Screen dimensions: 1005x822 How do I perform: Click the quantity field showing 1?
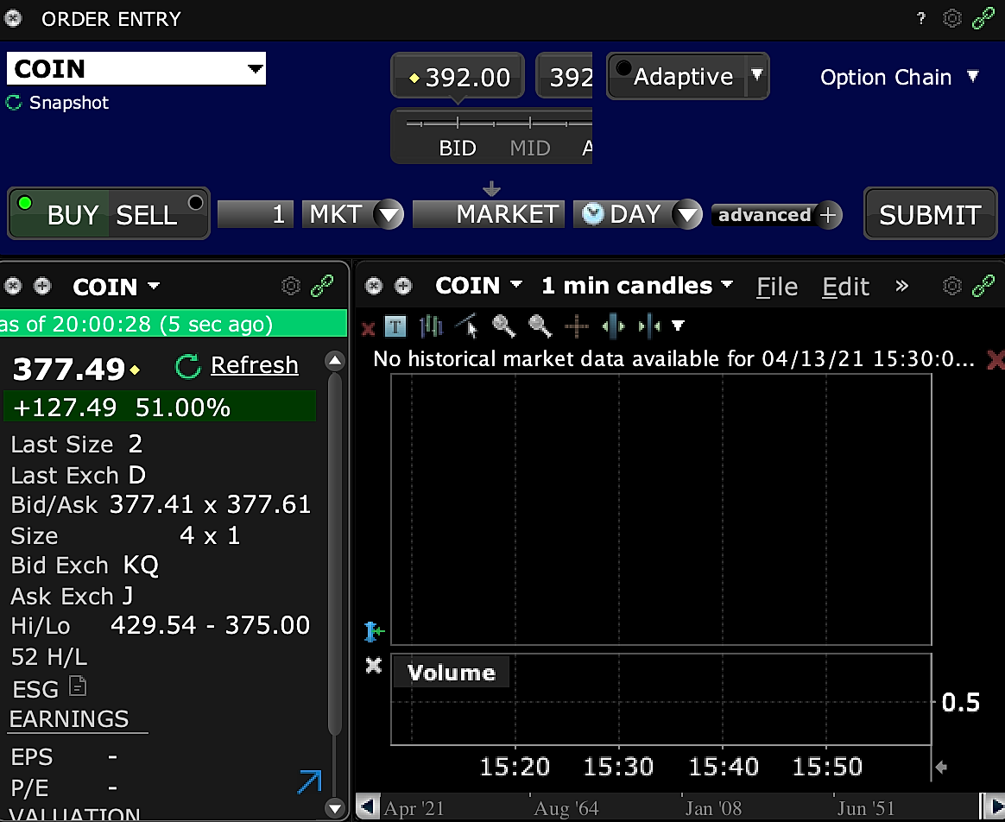coord(255,214)
